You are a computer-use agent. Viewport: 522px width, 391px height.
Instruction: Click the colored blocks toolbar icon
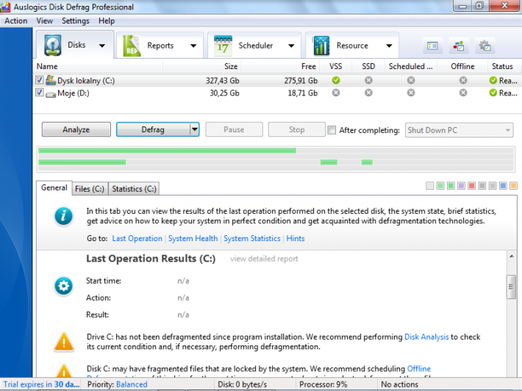[459, 46]
